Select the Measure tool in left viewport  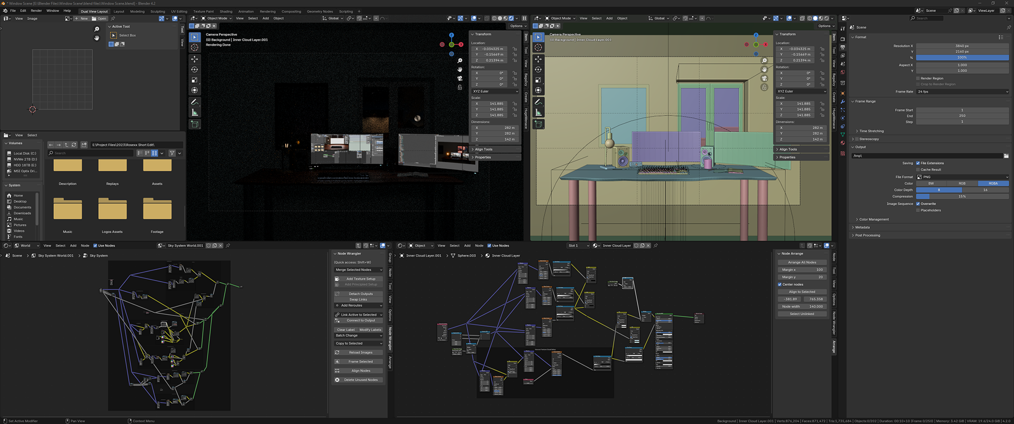tap(194, 112)
